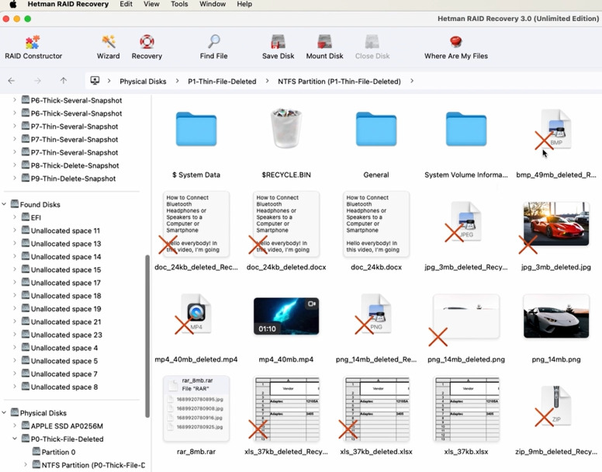Expand Unallocated space 11 node
This screenshot has width=602, height=472.
tap(15, 231)
